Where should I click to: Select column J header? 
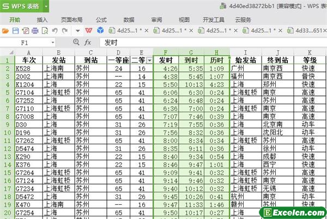[x=277, y=52]
